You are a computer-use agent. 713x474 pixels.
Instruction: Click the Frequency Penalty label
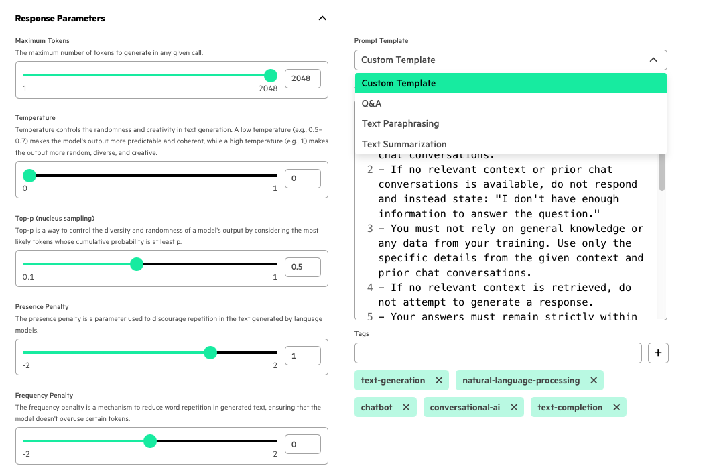pyautogui.click(x=44, y=396)
